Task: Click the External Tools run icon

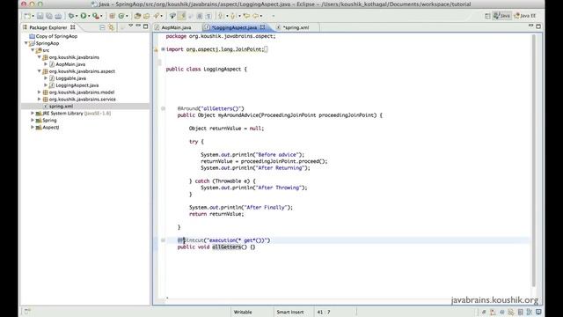Action: tap(95, 16)
